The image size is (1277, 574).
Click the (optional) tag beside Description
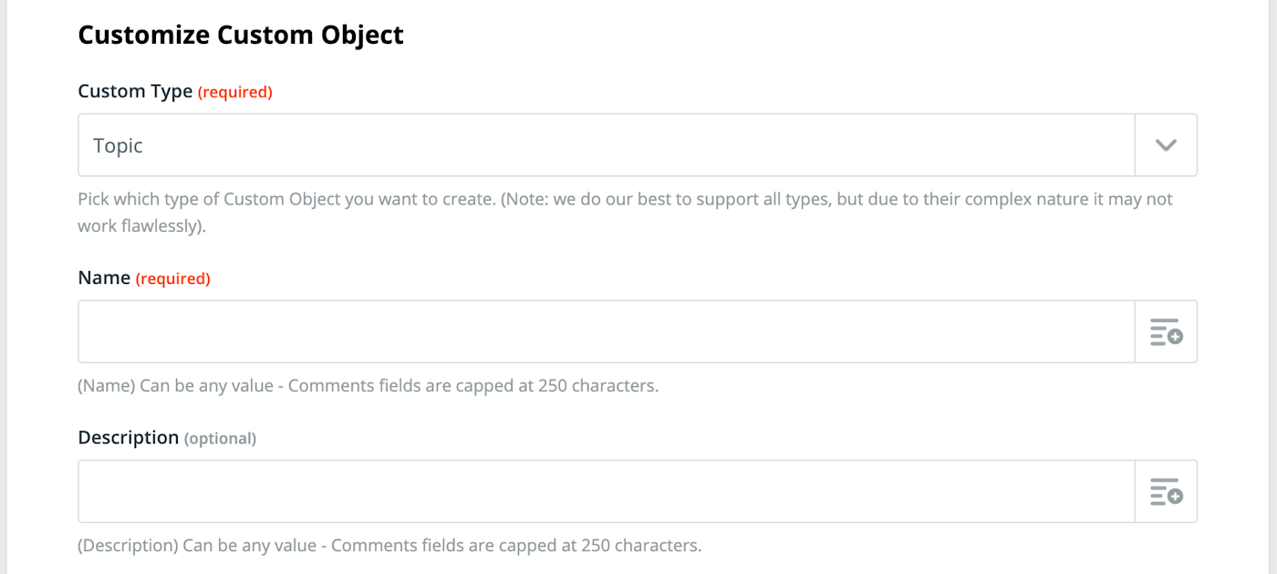220,439
